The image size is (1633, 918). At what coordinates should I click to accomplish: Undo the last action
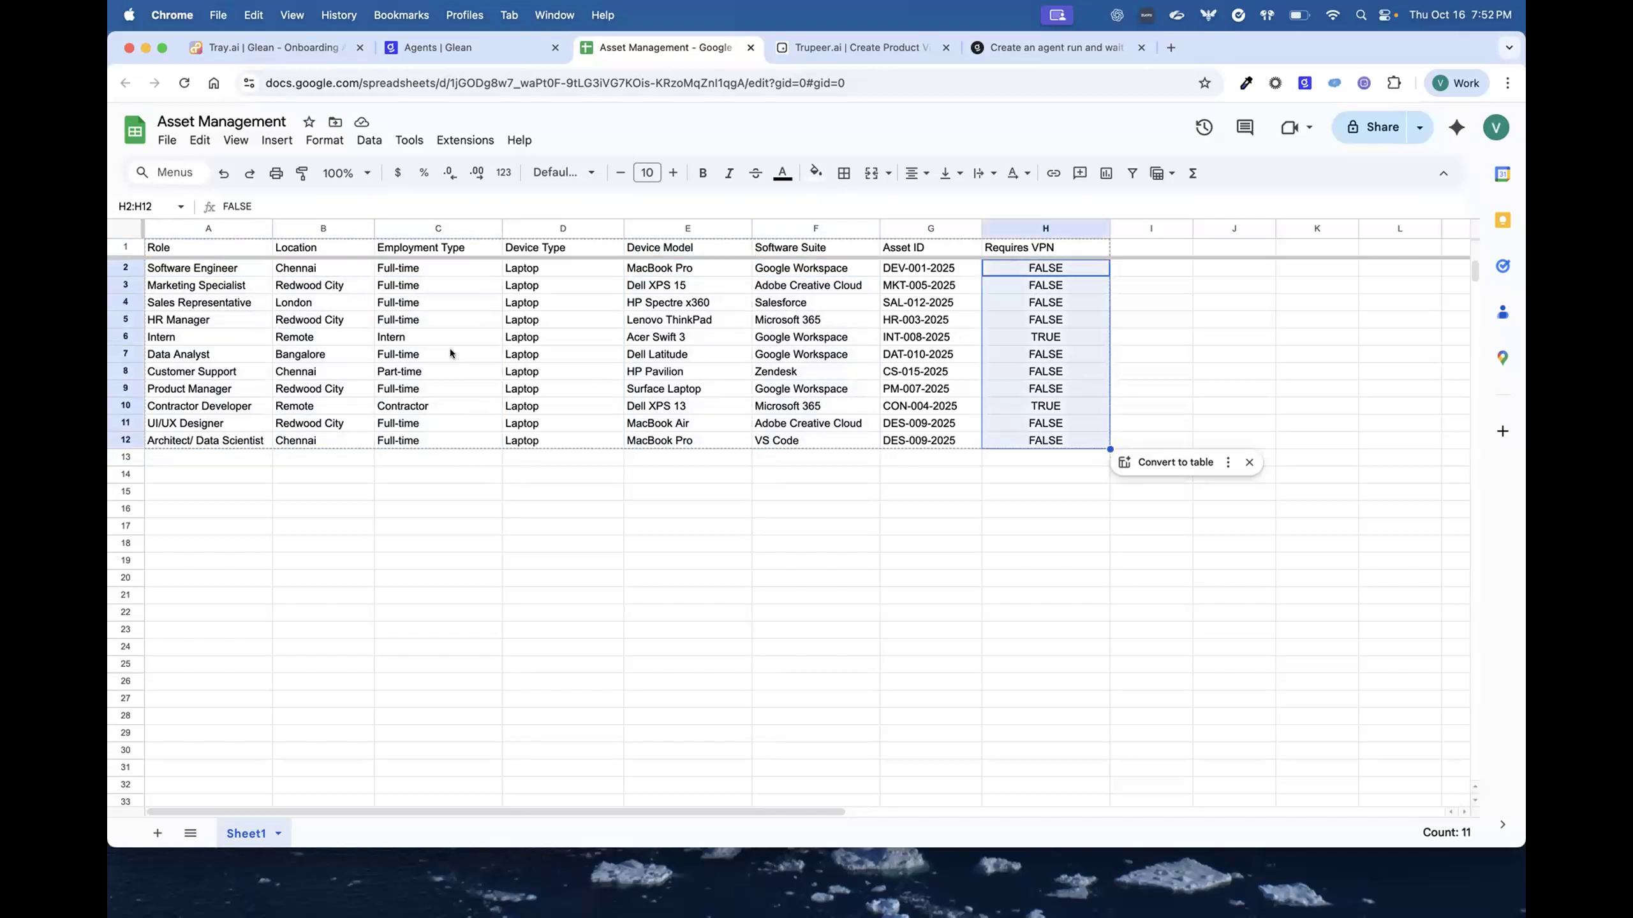coord(223,173)
